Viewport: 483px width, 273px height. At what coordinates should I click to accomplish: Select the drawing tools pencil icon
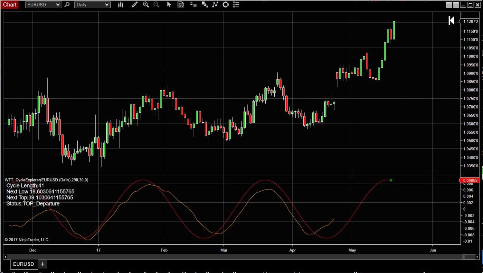[135, 4]
